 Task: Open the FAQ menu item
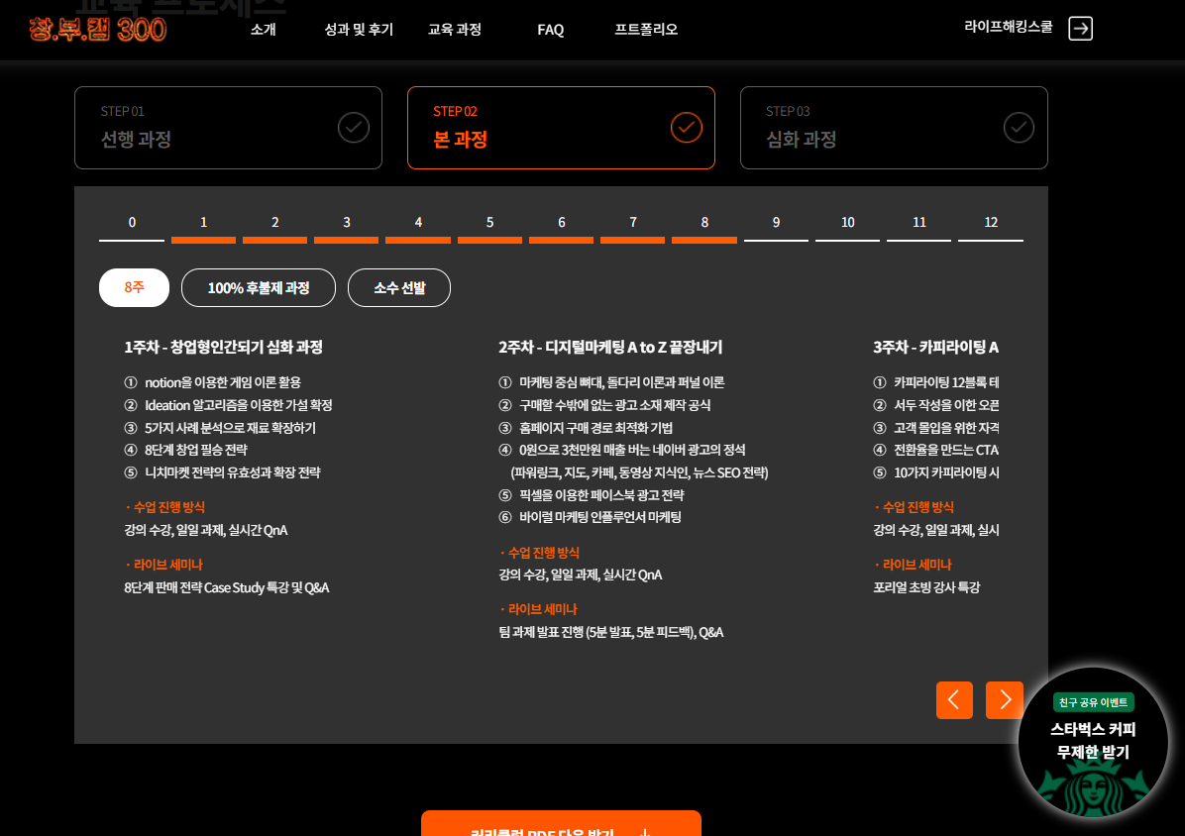[550, 30]
